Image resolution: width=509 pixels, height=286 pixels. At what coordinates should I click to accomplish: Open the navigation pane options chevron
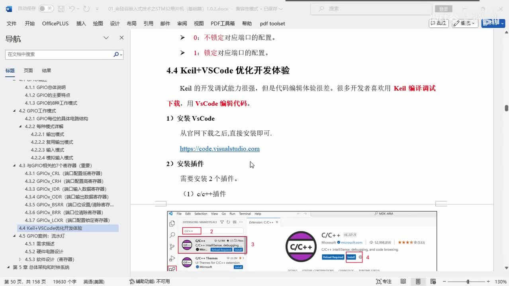click(x=106, y=38)
